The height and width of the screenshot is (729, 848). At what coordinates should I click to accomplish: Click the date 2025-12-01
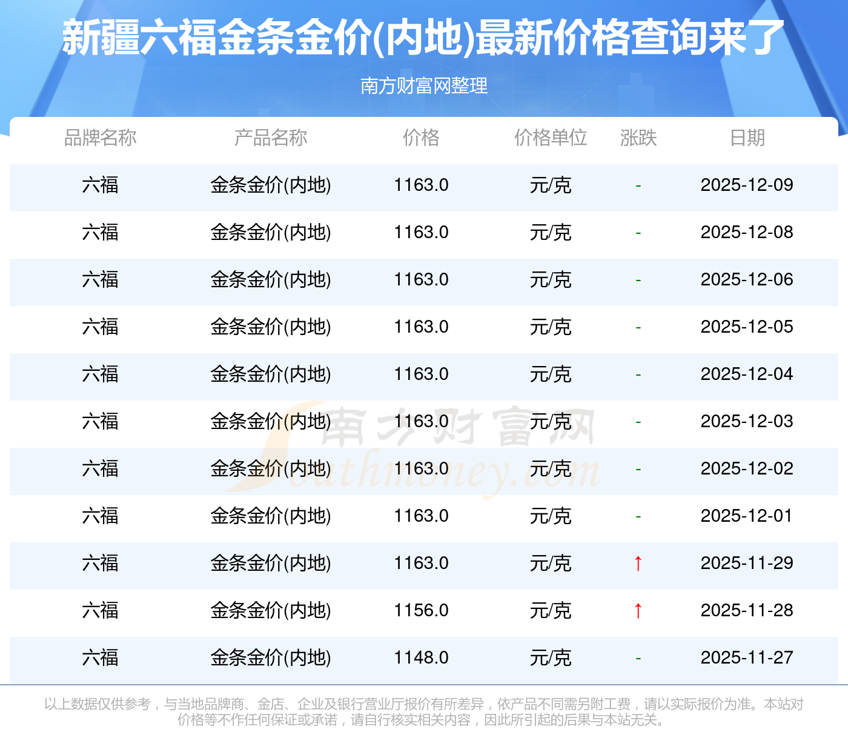pos(747,516)
